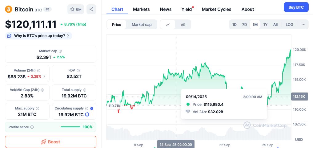Toggle chart to Price view
The height and width of the screenshot is (148, 313).
(x=116, y=25)
